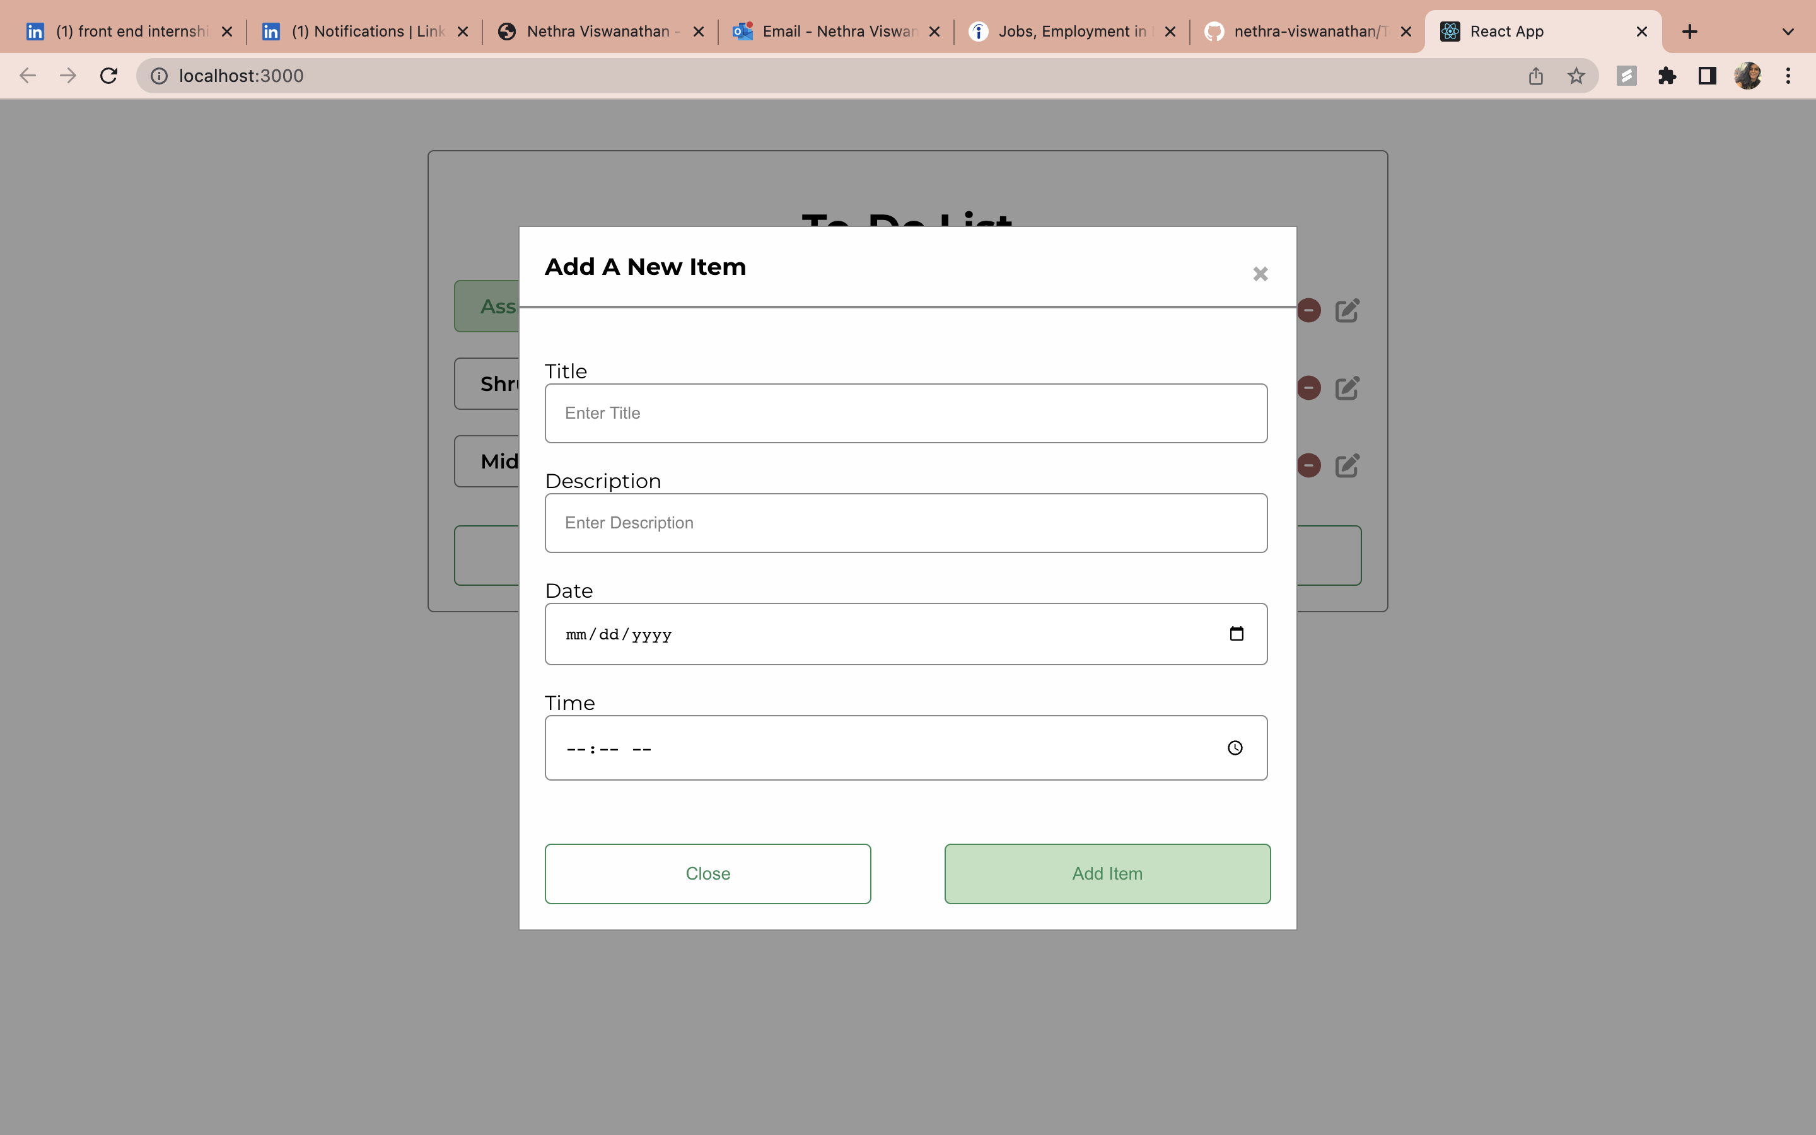1816x1135 pixels.
Task: Click the delete icon for the Shr item
Action: click(1309, 388)
